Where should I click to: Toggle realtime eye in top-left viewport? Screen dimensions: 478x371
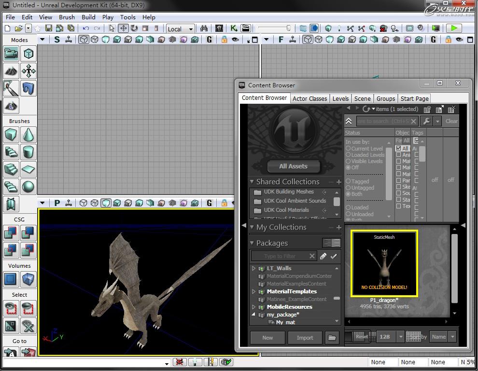click(235, 40)
